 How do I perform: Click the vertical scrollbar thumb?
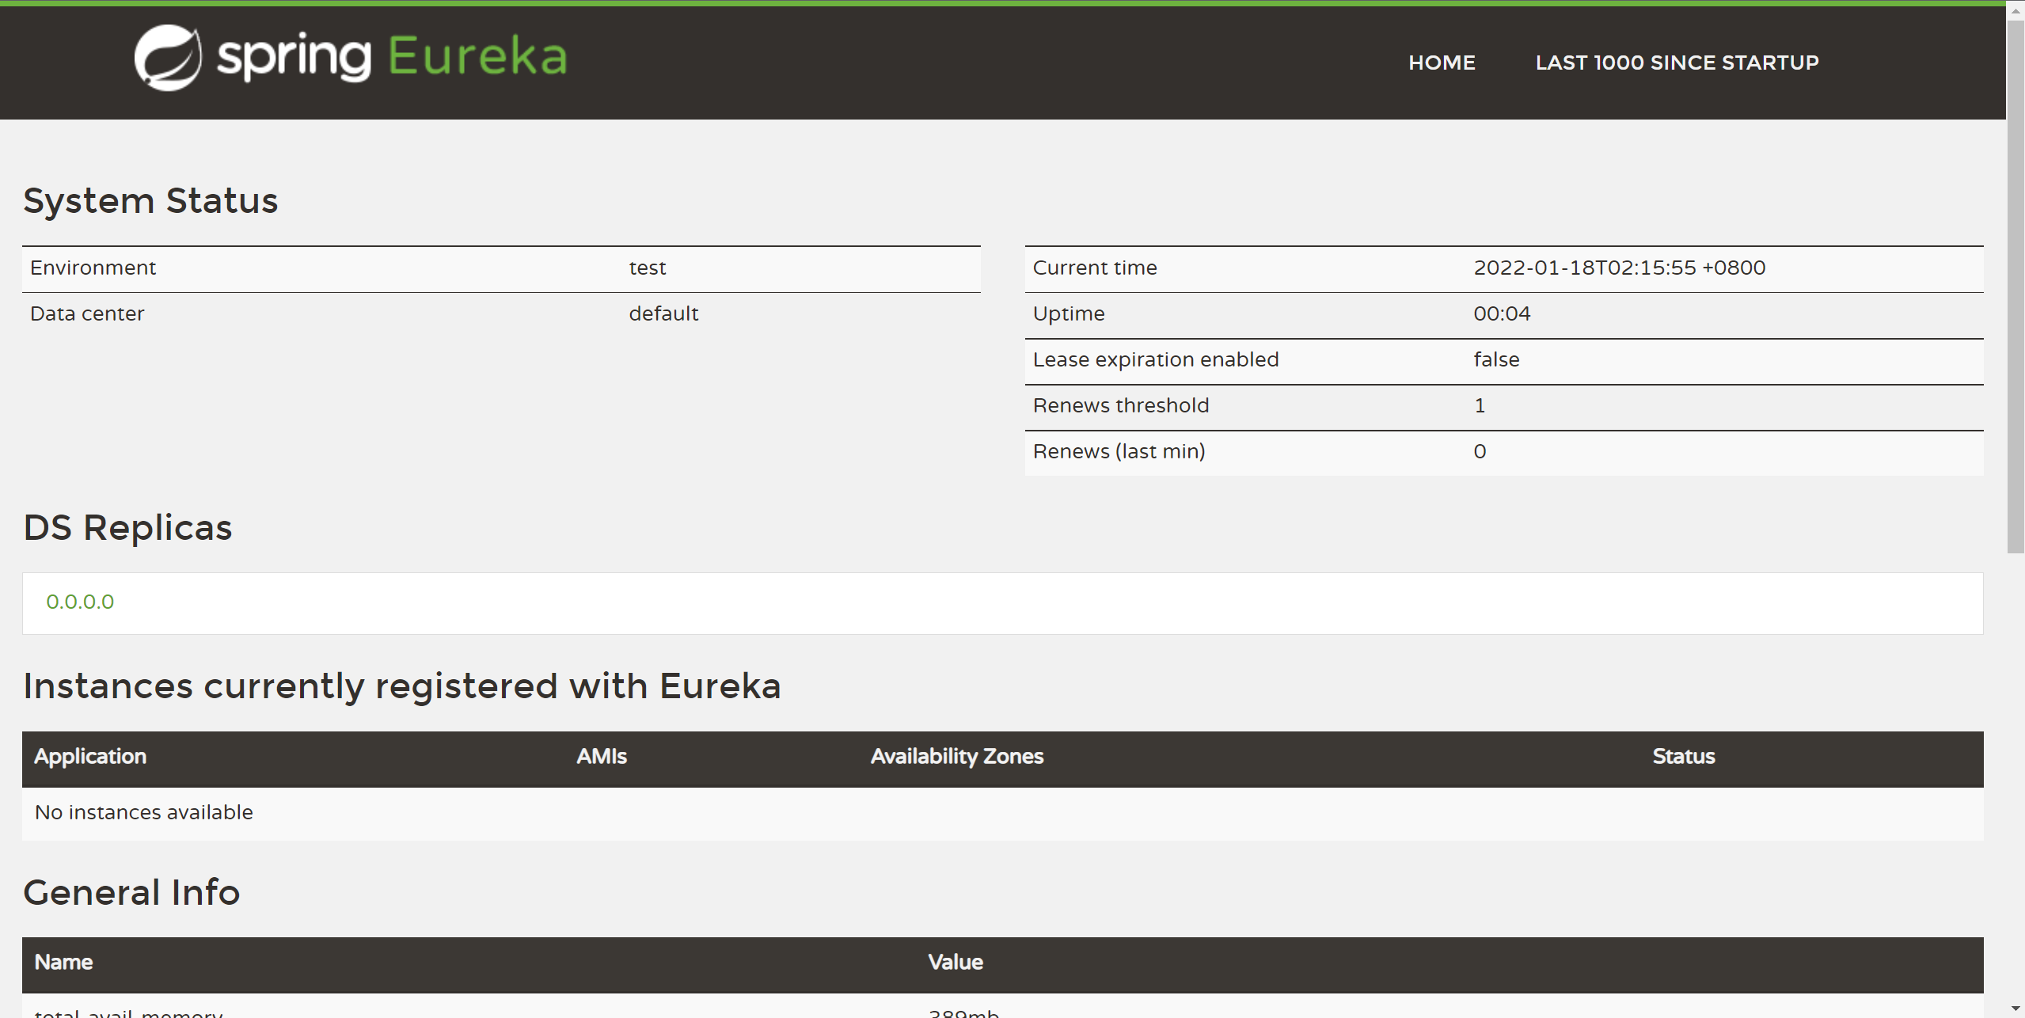2016,285
